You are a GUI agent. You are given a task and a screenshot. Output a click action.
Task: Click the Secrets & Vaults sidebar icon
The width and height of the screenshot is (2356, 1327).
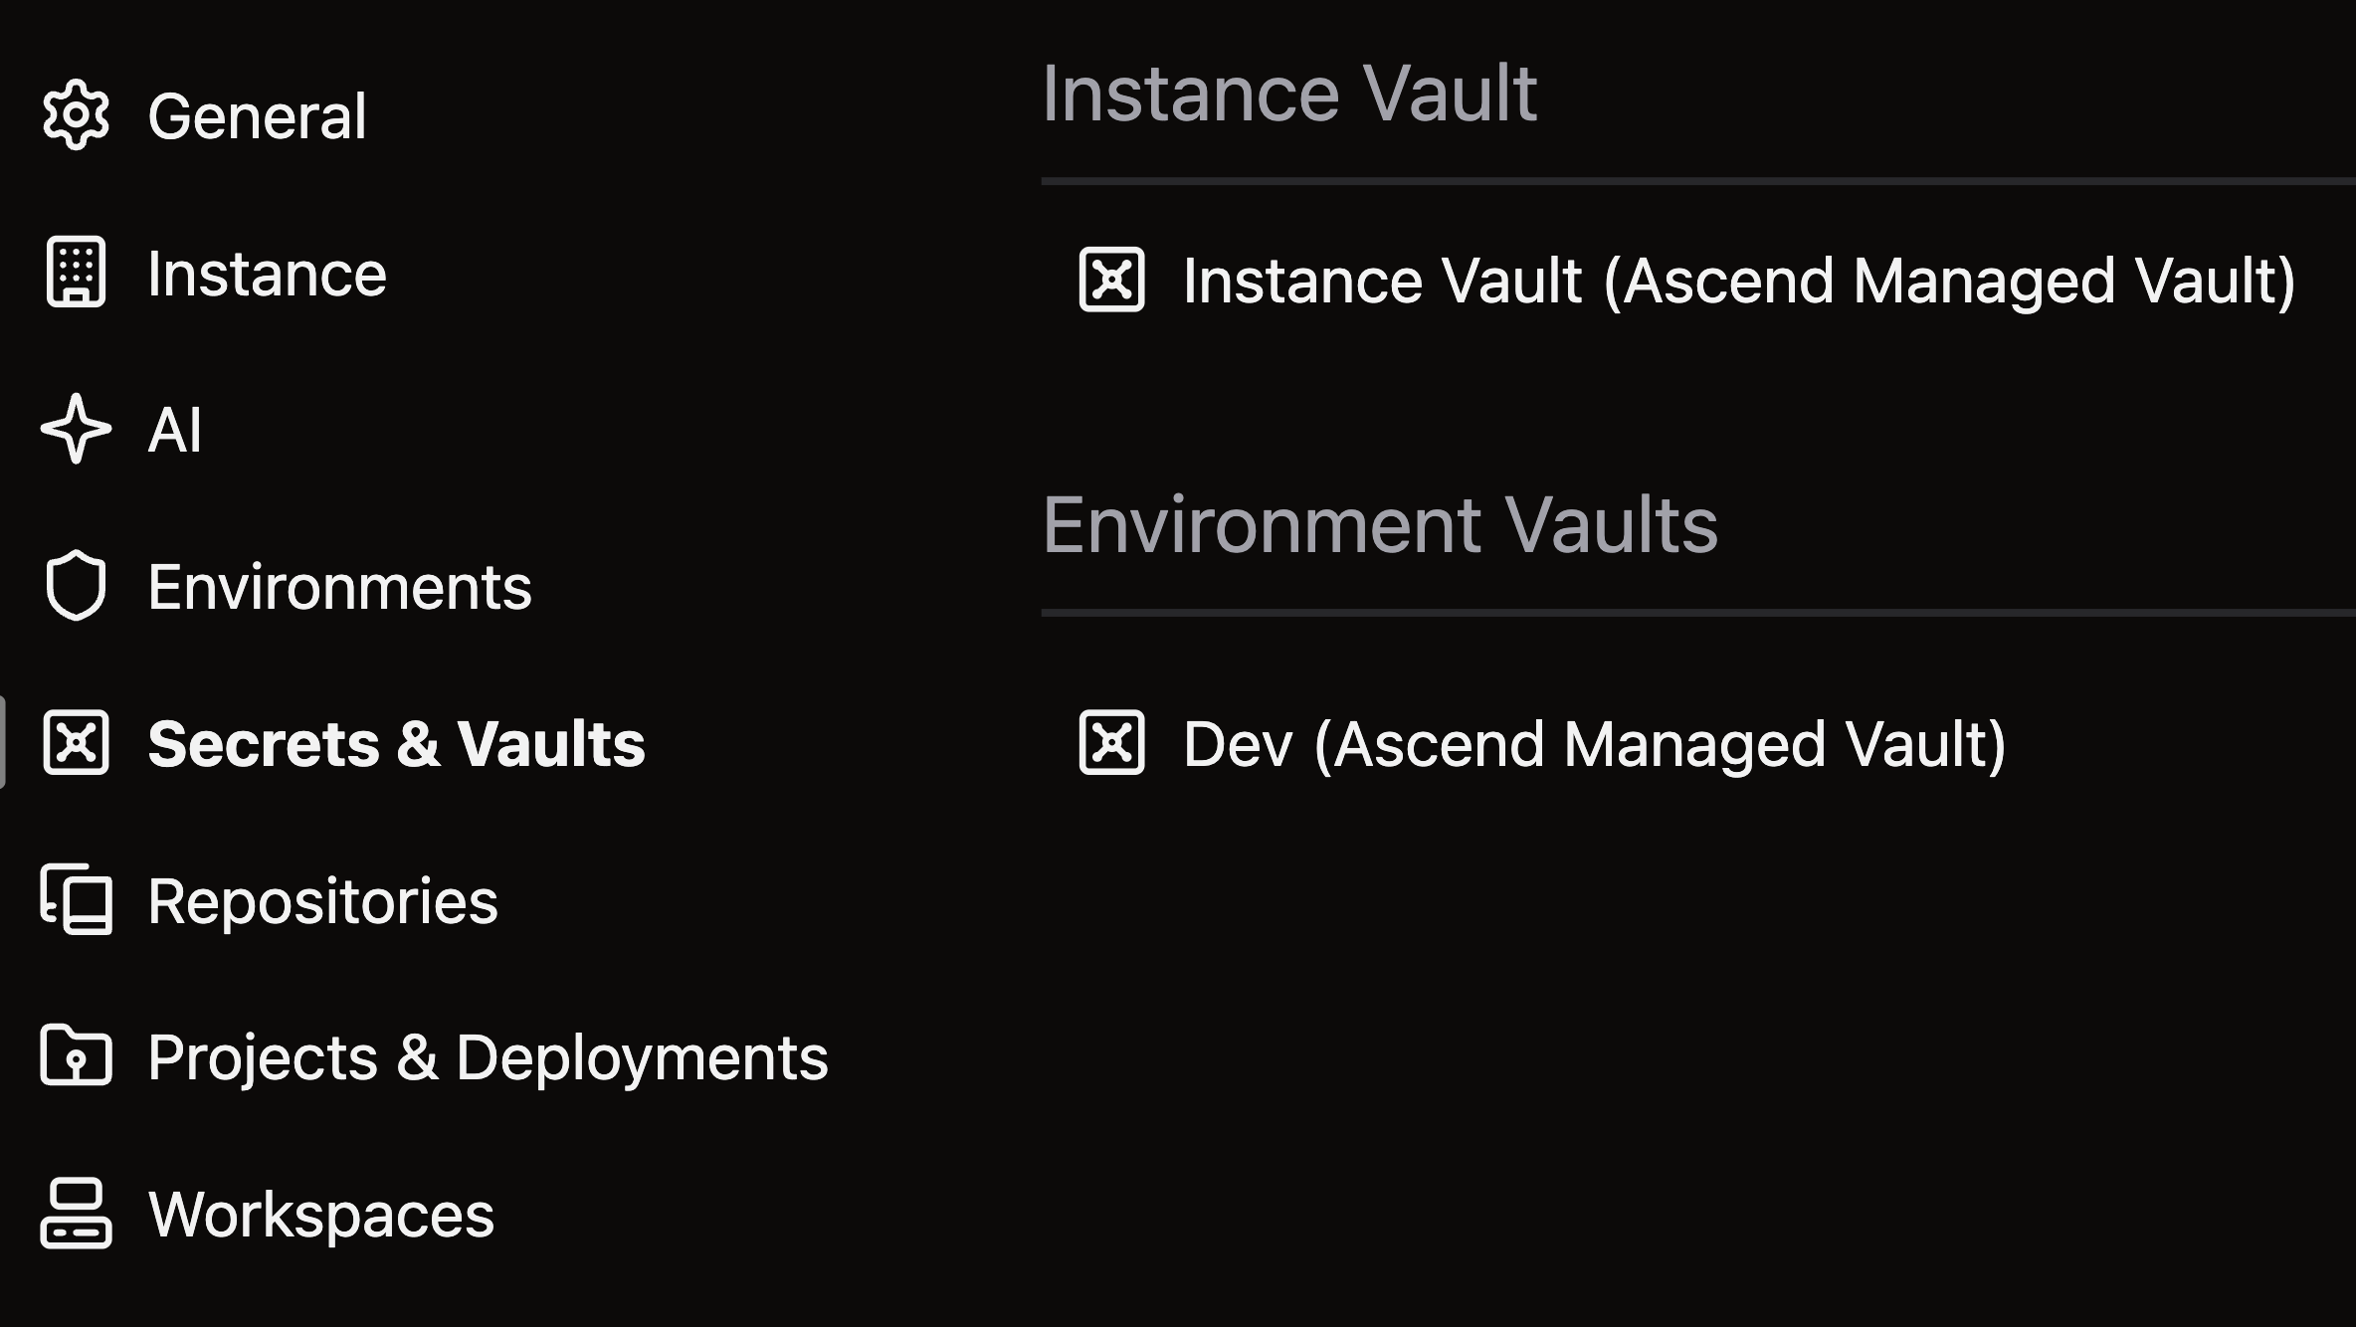click(x=76, y=743)
